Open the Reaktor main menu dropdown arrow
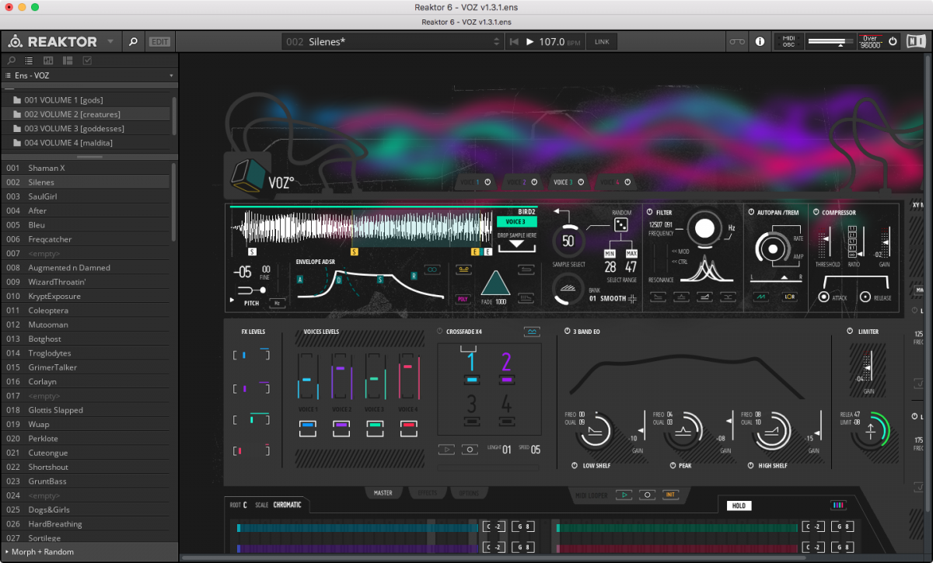The image size is (933, 563). coord(110,42)
